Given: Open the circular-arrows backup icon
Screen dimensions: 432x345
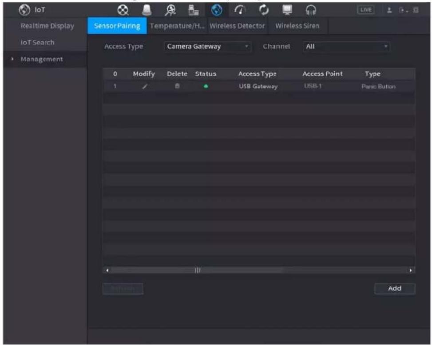Looking at the screenshot, I should click(x=264, y=10).
